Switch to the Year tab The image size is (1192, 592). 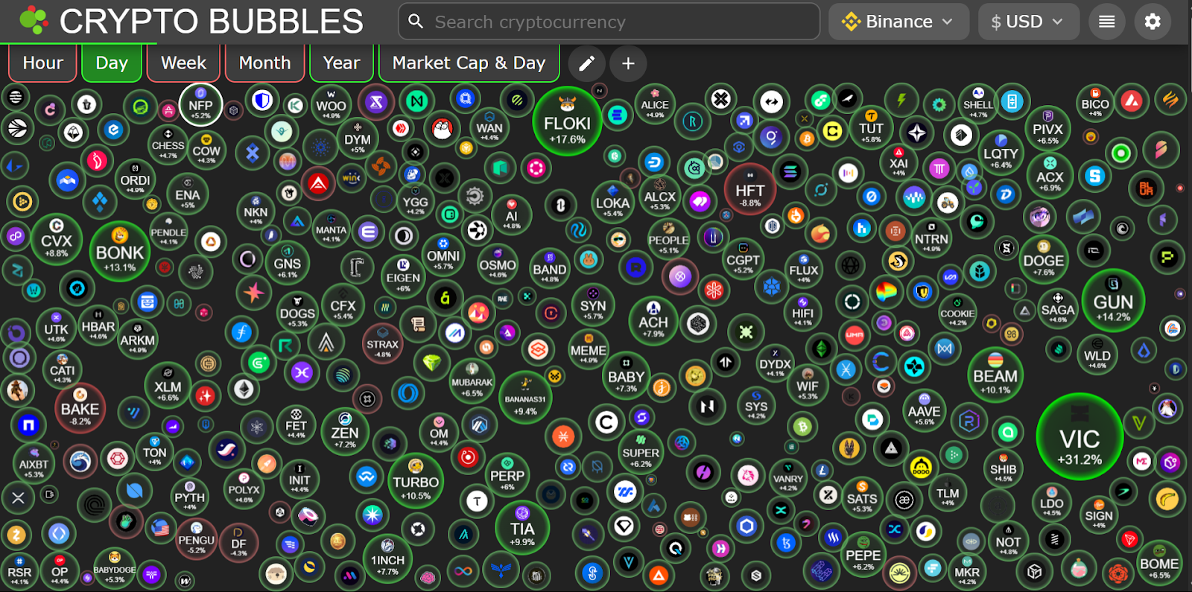pyautogui.click(x=341, y=63)
